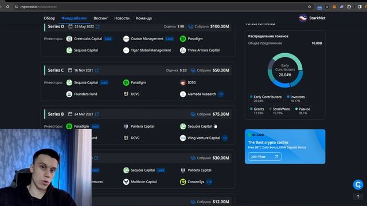Select the Фандрайзинг tab
The height and width of the screenshot is (206, 367).
(x=74, y=18)
